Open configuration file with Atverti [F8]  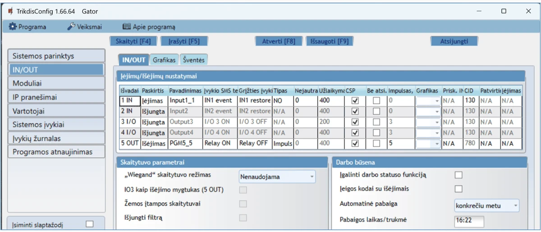pyautogui.click(x=279, y=41)
